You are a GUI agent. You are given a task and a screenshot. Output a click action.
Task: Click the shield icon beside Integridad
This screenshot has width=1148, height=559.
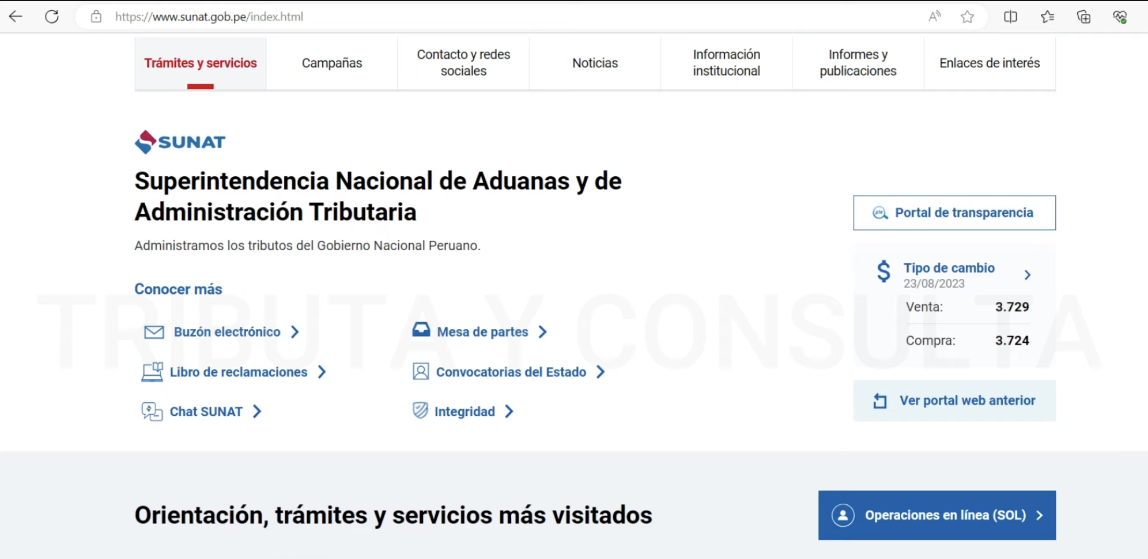(x=421, y=410)
